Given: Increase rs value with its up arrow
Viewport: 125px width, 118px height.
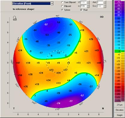Looking at the screenshot, I should click(x=88, y=5).
